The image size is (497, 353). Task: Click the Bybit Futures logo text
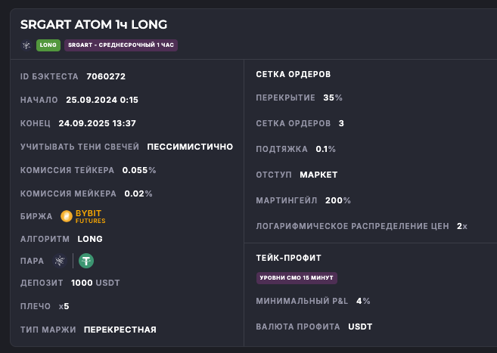91,216
